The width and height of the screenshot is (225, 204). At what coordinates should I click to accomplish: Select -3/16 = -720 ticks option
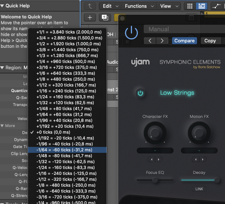click(x=67, y=197)
